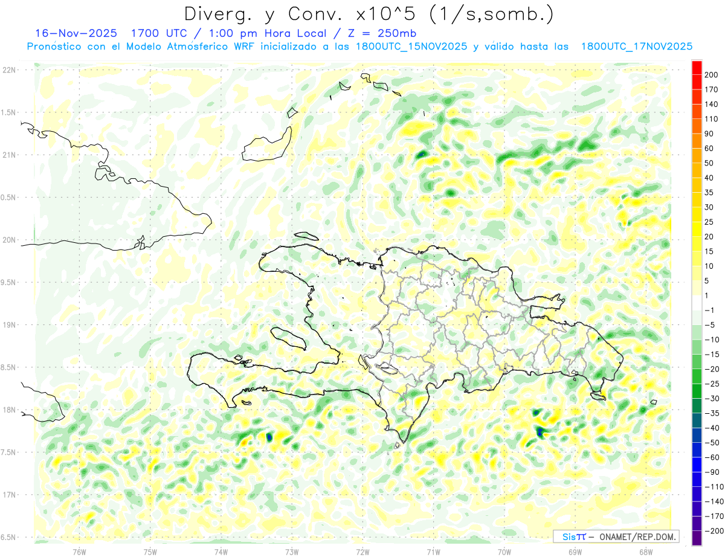Click the "7.5N" latitude label
The image size is (725, 560).
8,452
